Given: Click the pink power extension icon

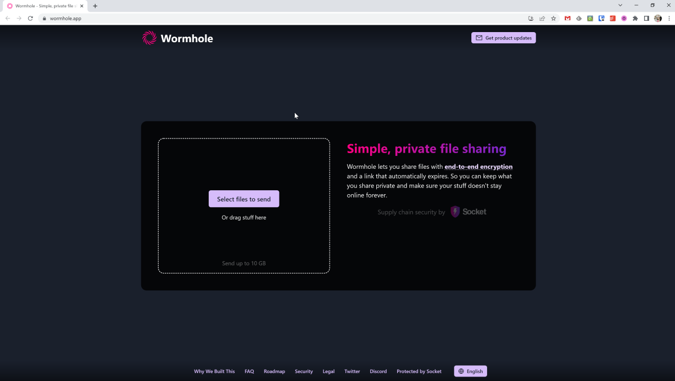Looking at the screenshot, I should (x=624, y=18).
